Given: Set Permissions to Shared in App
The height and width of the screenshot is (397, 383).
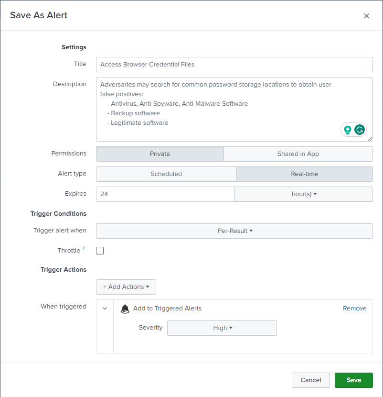Looking at the screenshot, I should tap(298, 154).
